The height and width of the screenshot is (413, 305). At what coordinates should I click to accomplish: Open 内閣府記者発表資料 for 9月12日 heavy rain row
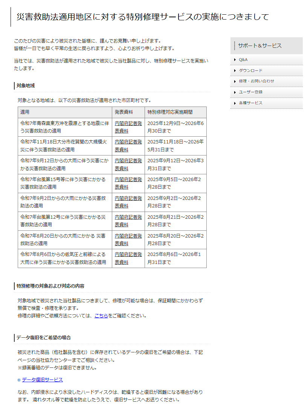tap(128, 165)
